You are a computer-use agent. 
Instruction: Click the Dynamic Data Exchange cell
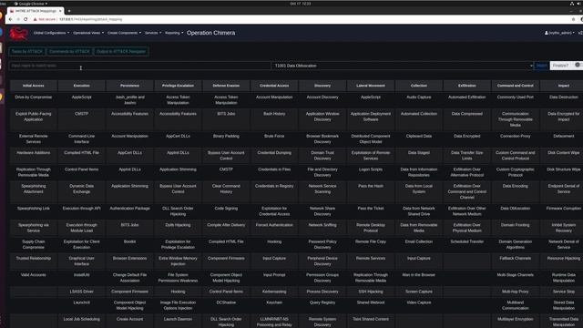81,191
